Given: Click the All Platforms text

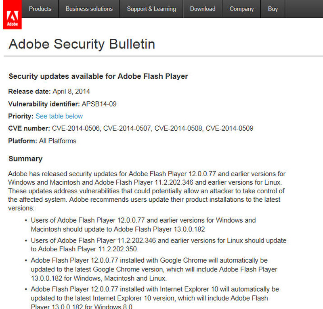Looking at the screenshot, I should coord(57,141).
